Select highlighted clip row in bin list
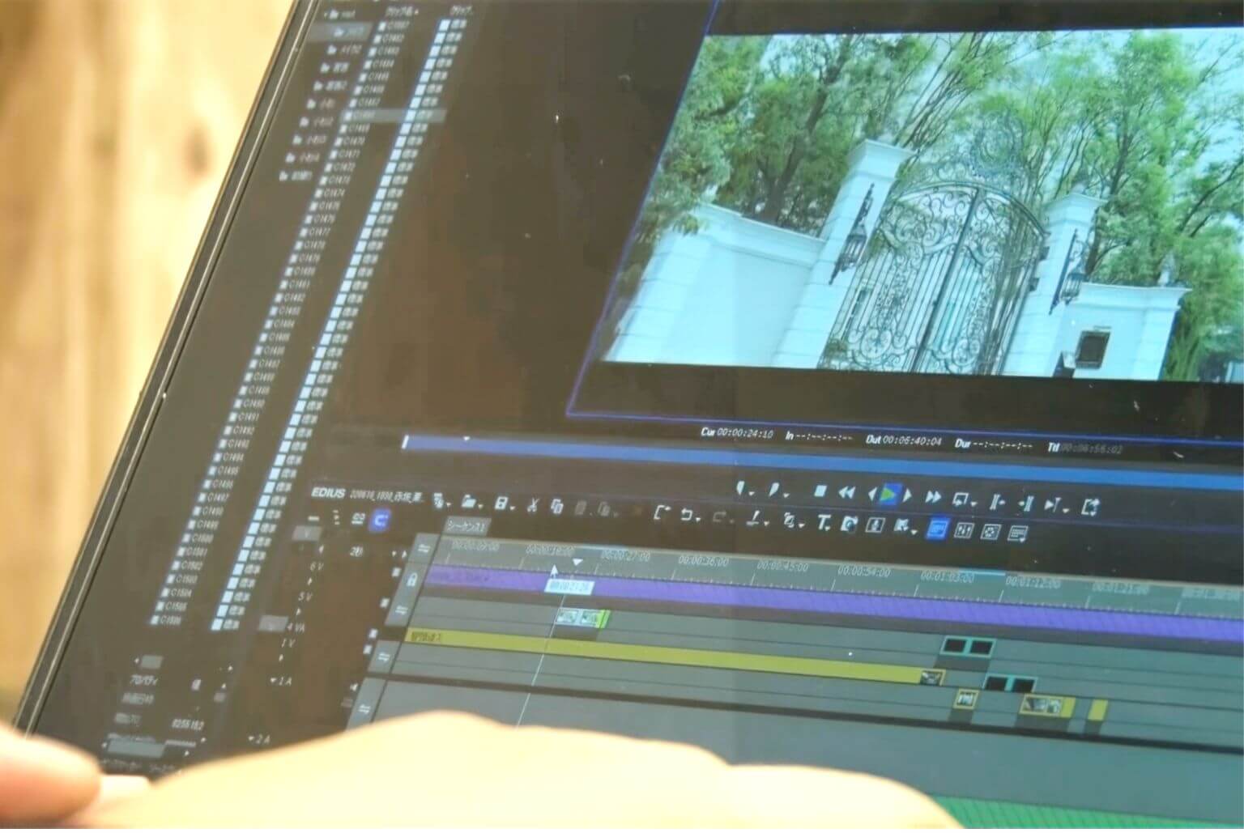 (393, 117)
